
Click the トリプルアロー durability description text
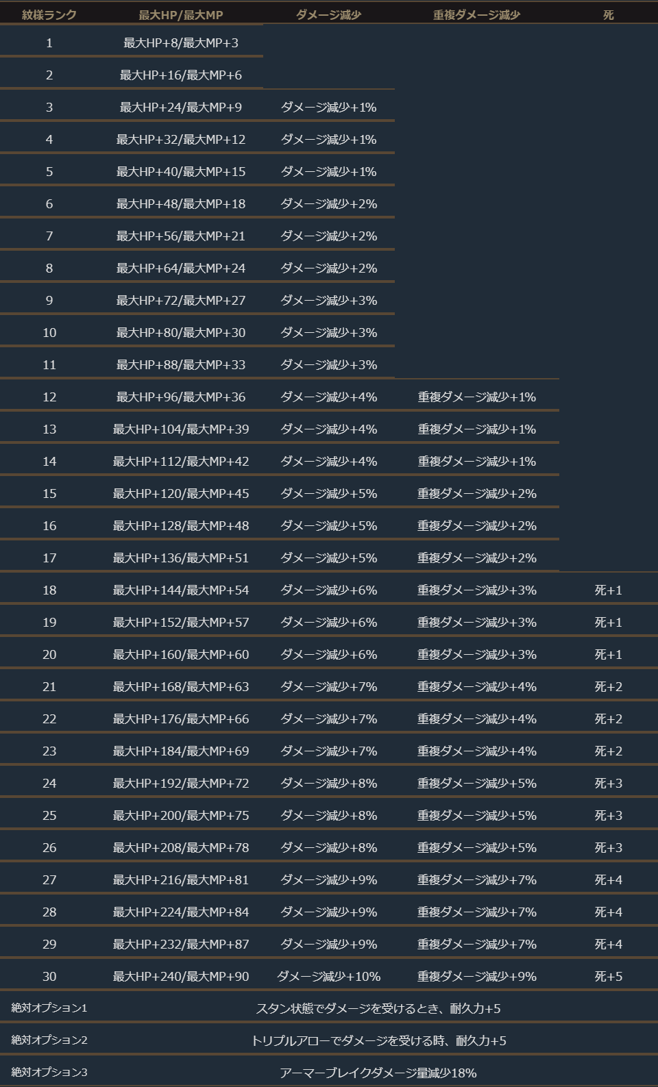(x=378, y=1040)
